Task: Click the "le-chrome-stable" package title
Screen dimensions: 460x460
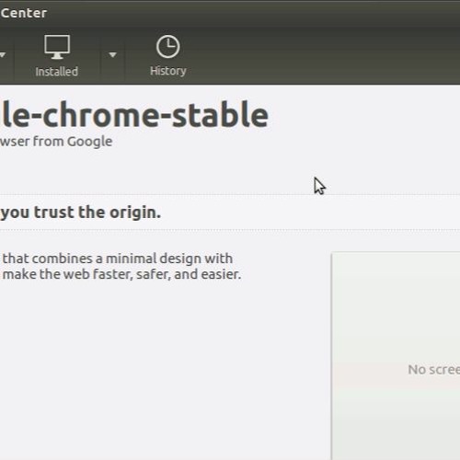Action: tap(134, 114)
